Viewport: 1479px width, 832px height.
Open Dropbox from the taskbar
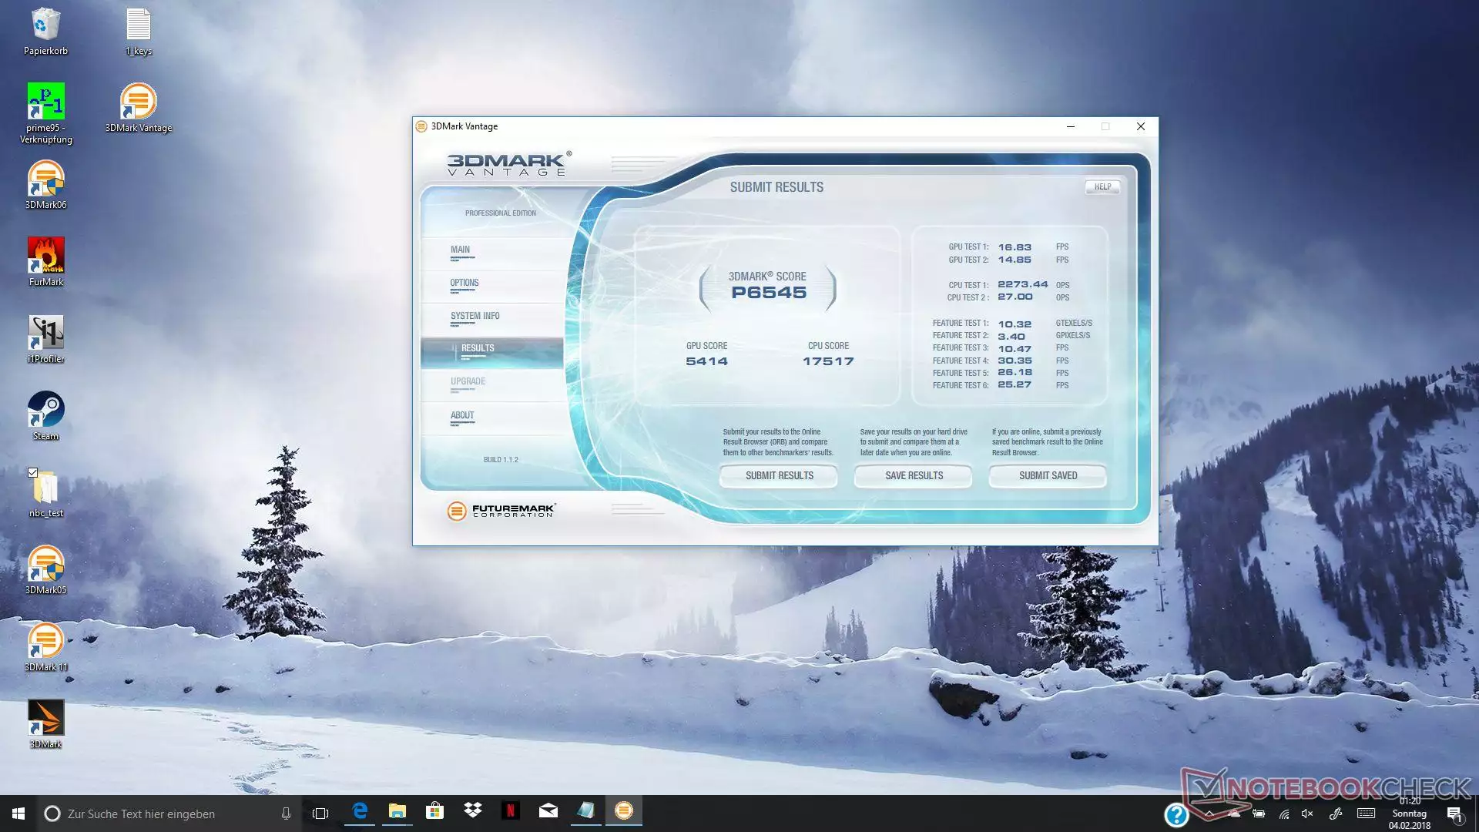[x=472, y=811]
